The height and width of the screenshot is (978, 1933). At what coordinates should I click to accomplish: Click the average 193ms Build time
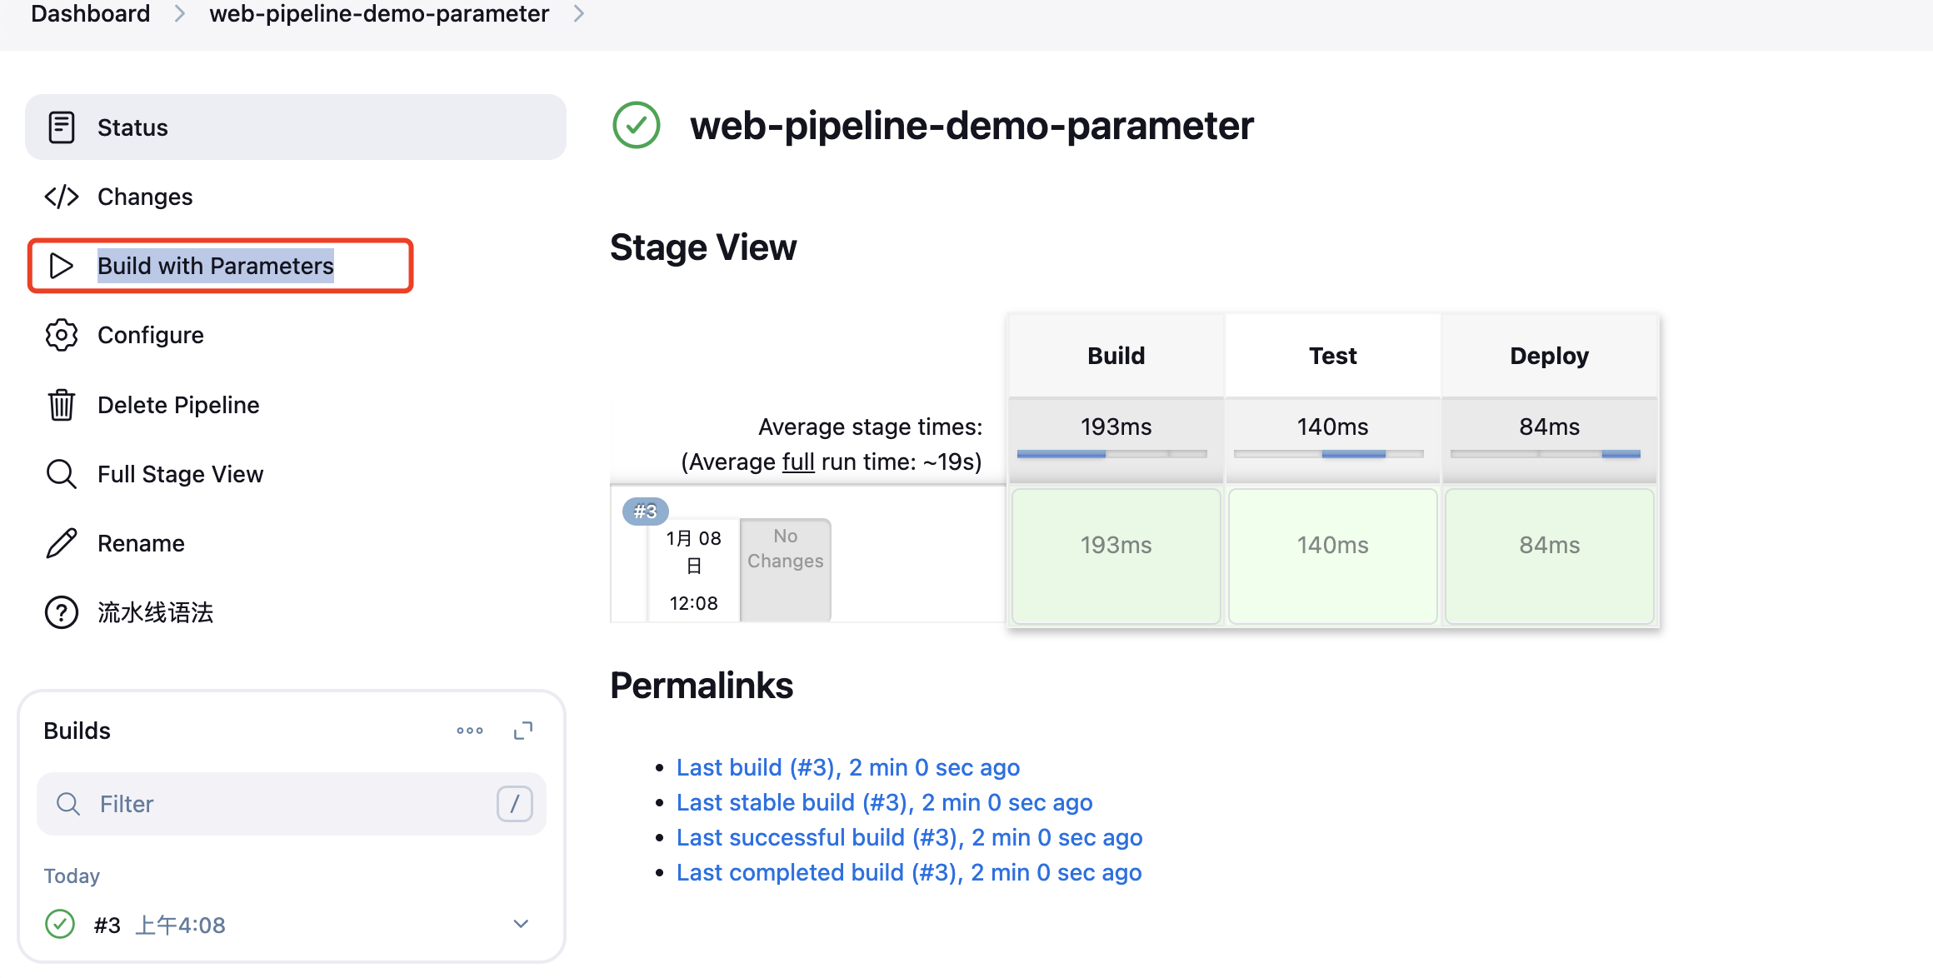[1116, 427]
